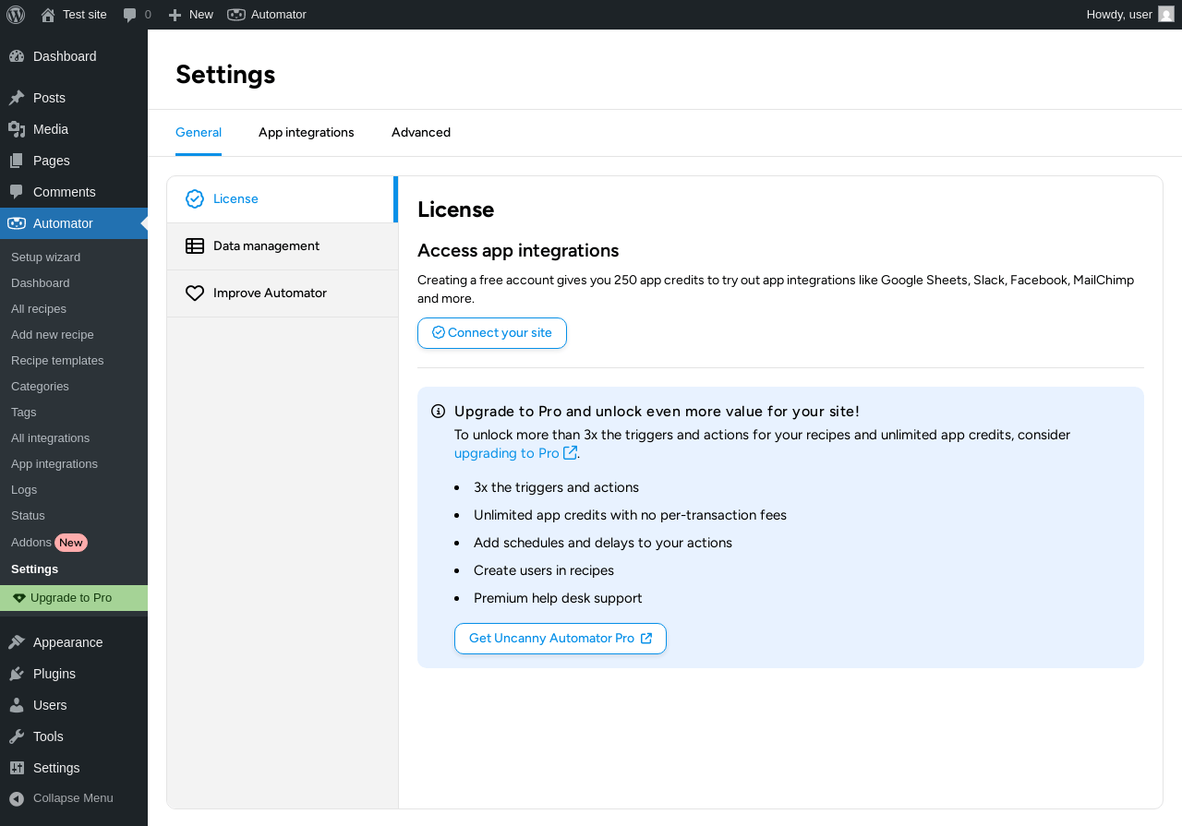Click the Improve Automator heart icon
Screen dimensions: 1182x826
pyautogui.click(x=195, y=293)
